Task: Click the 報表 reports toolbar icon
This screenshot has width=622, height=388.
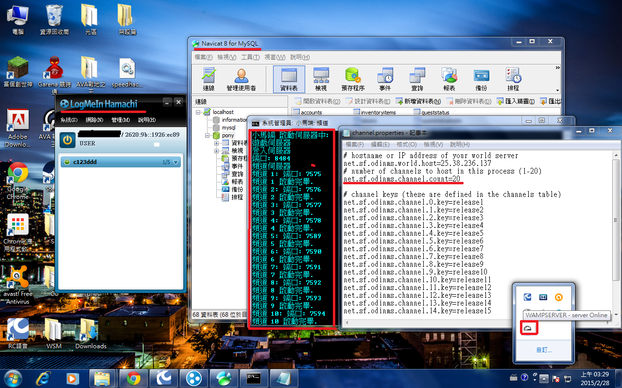Action: tap(449, 79)
